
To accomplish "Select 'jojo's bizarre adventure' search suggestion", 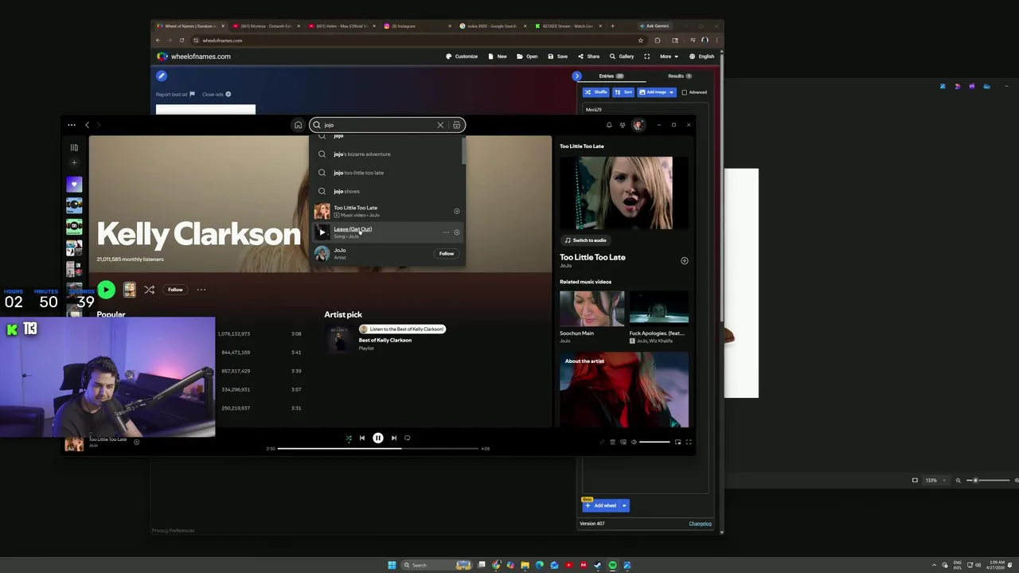I will [386, 154].
